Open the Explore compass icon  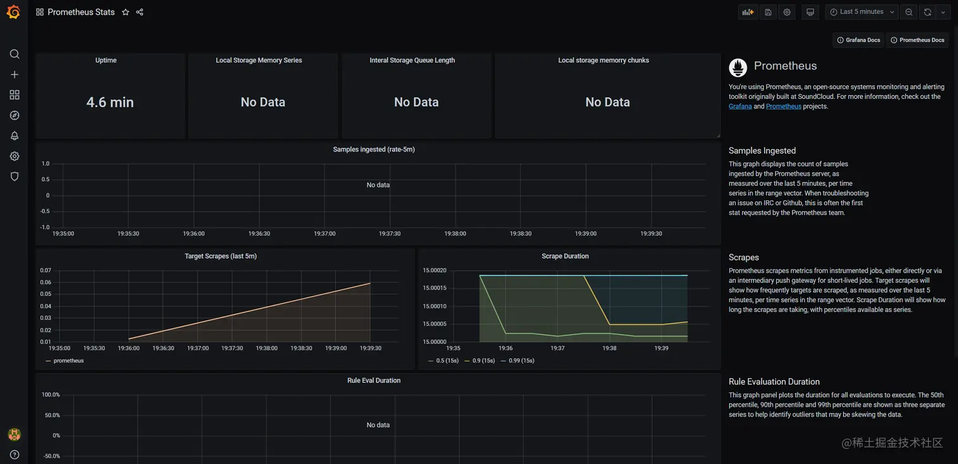point(15,115)
